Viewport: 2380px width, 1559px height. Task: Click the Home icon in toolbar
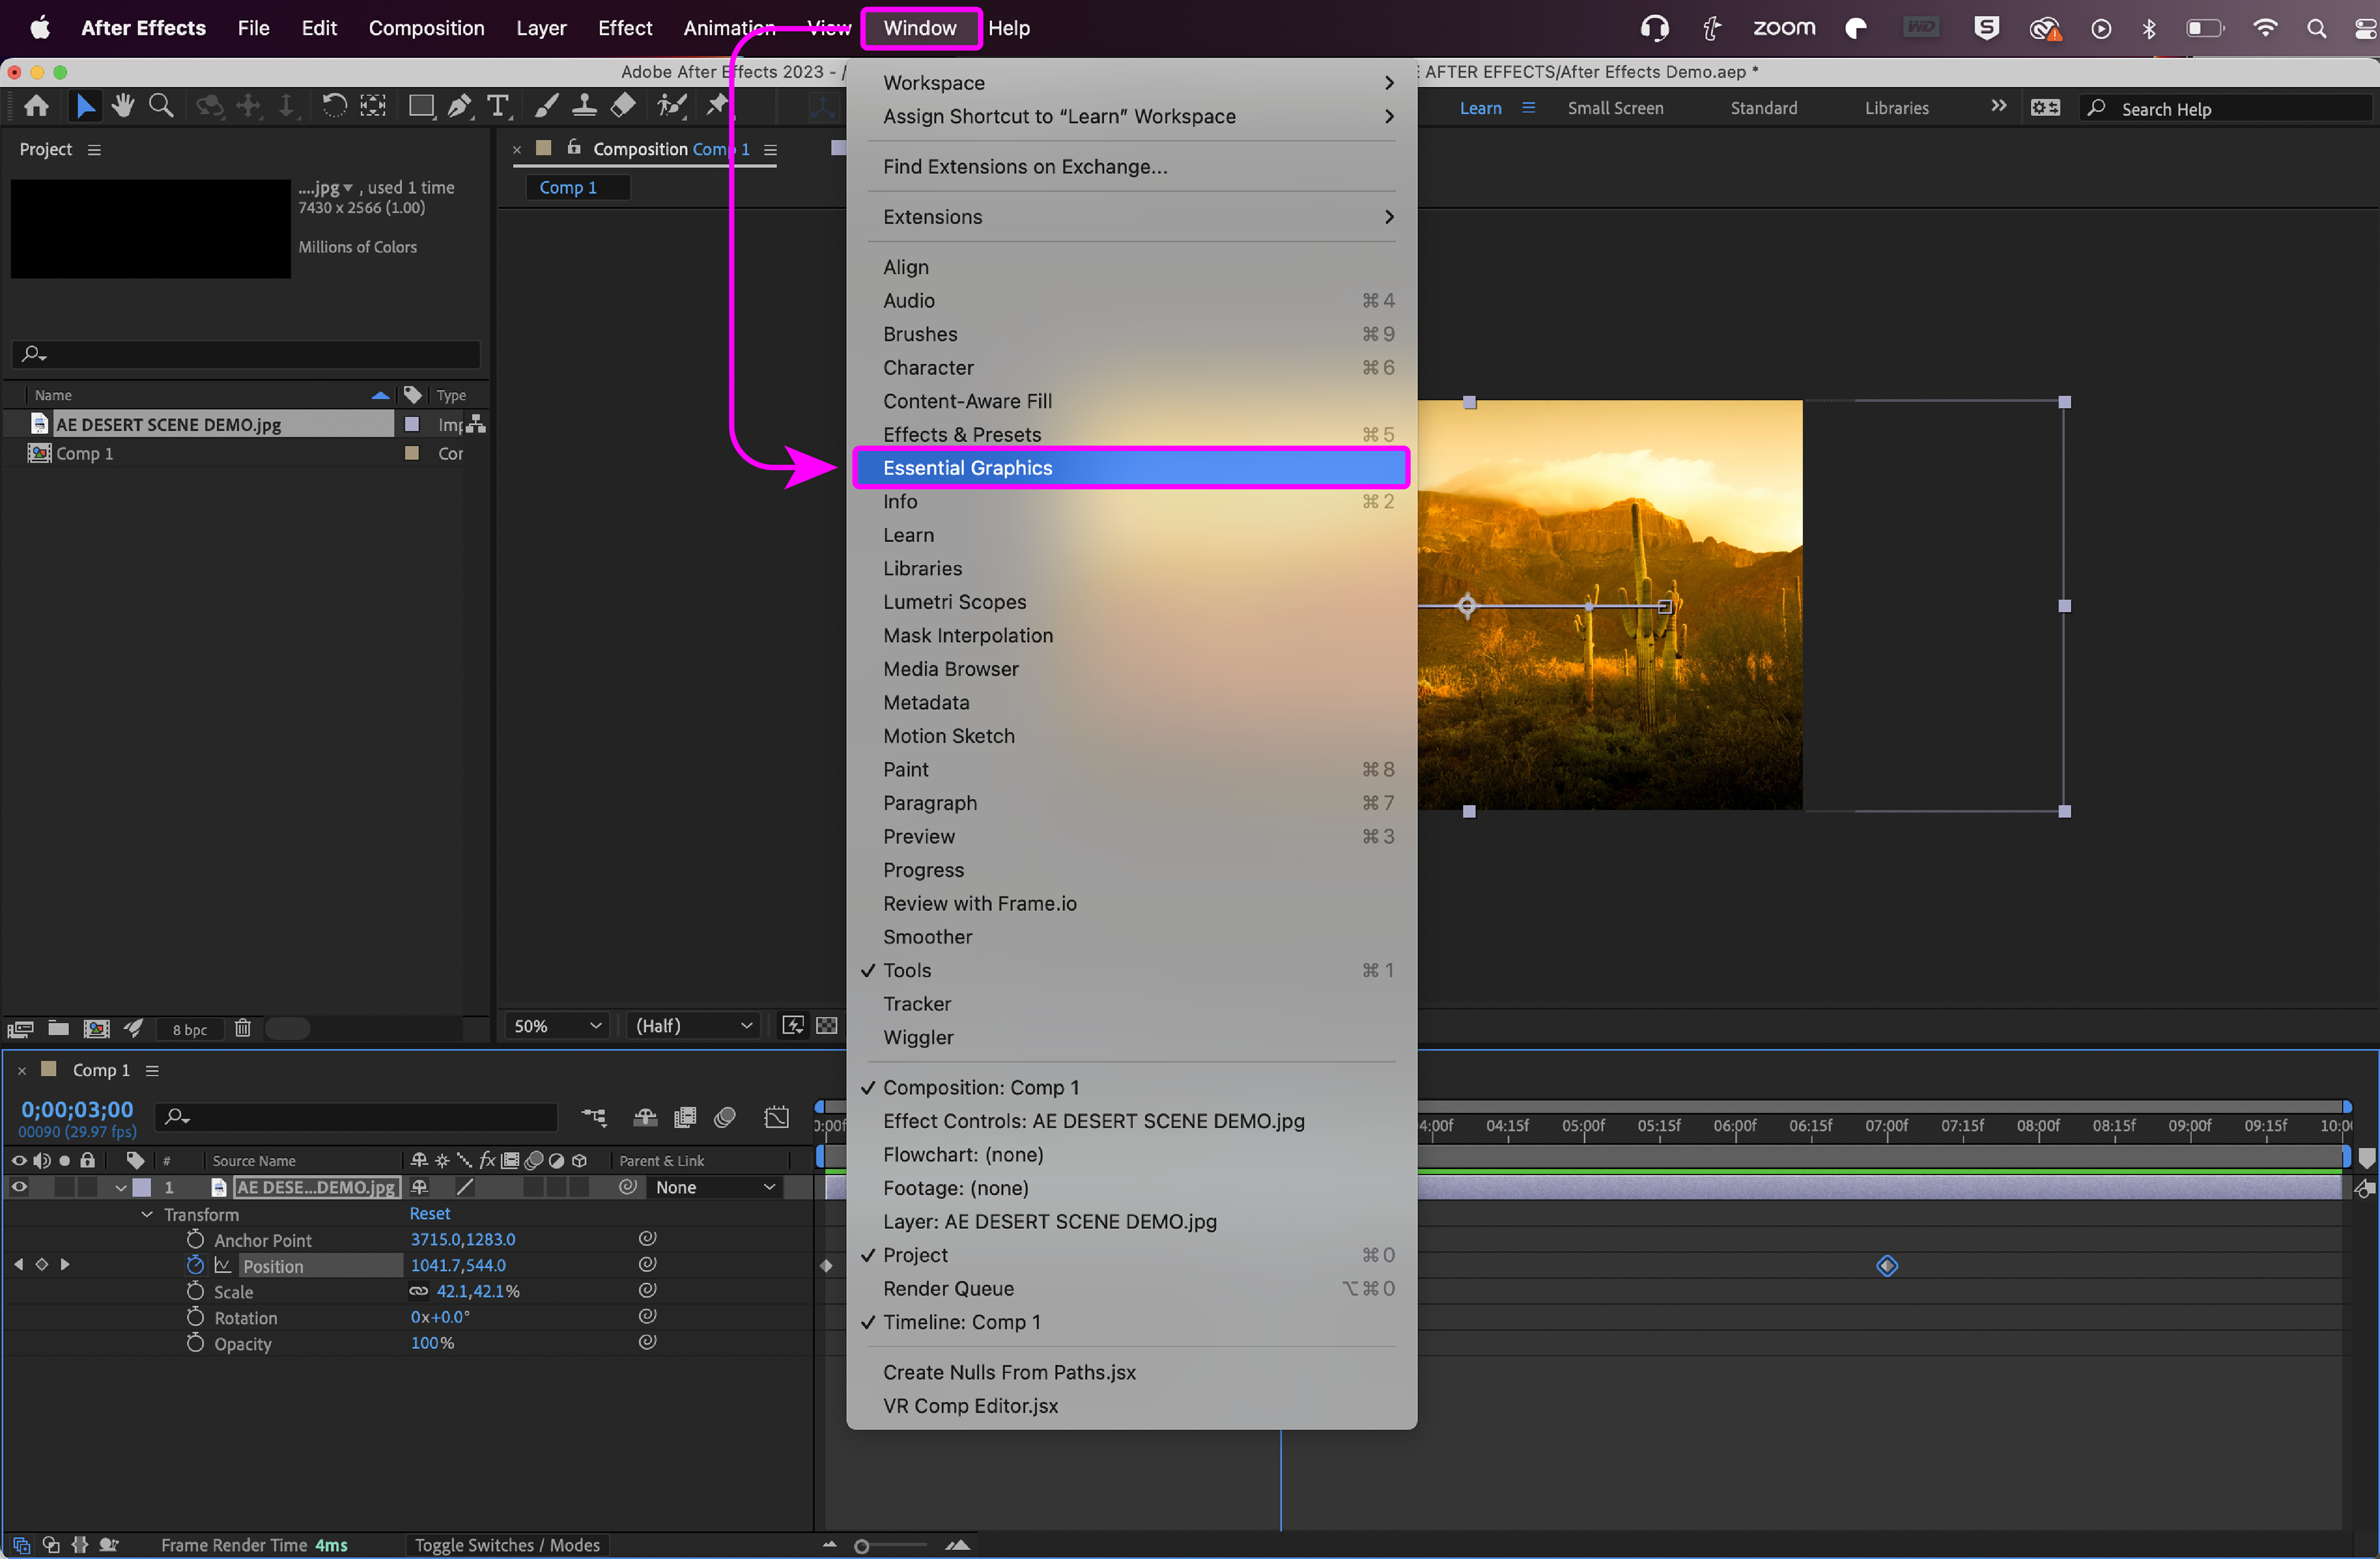point(37,105)
